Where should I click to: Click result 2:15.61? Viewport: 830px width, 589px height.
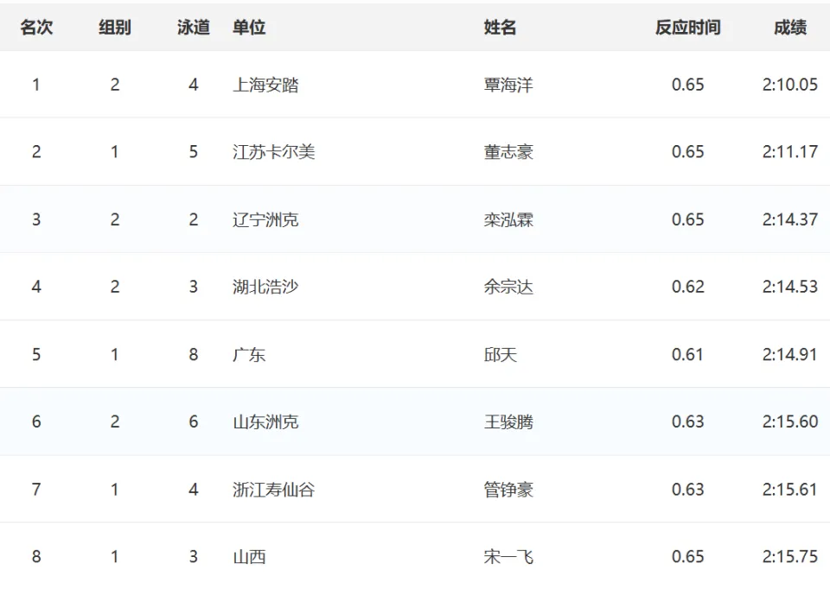click(789, 489)
